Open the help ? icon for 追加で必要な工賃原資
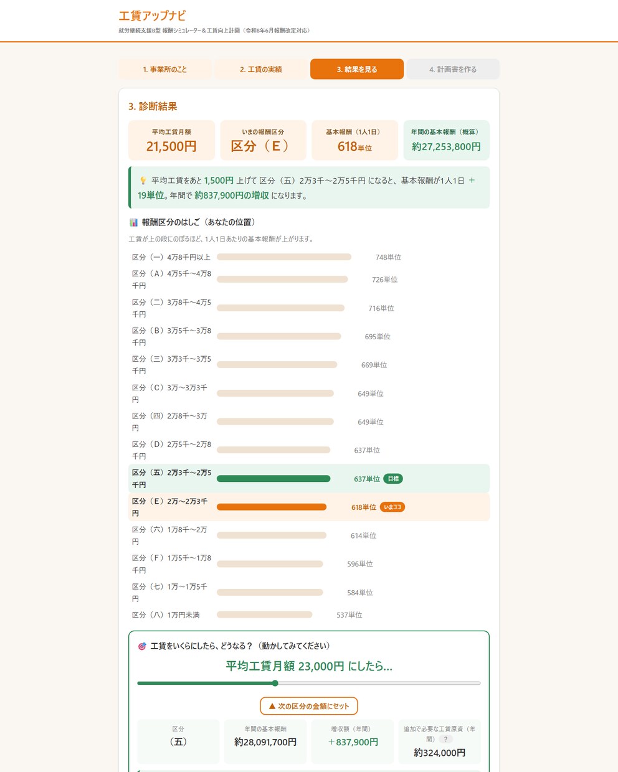The width and height of the screenshot is (618, 772). click(x=445, y=739)
